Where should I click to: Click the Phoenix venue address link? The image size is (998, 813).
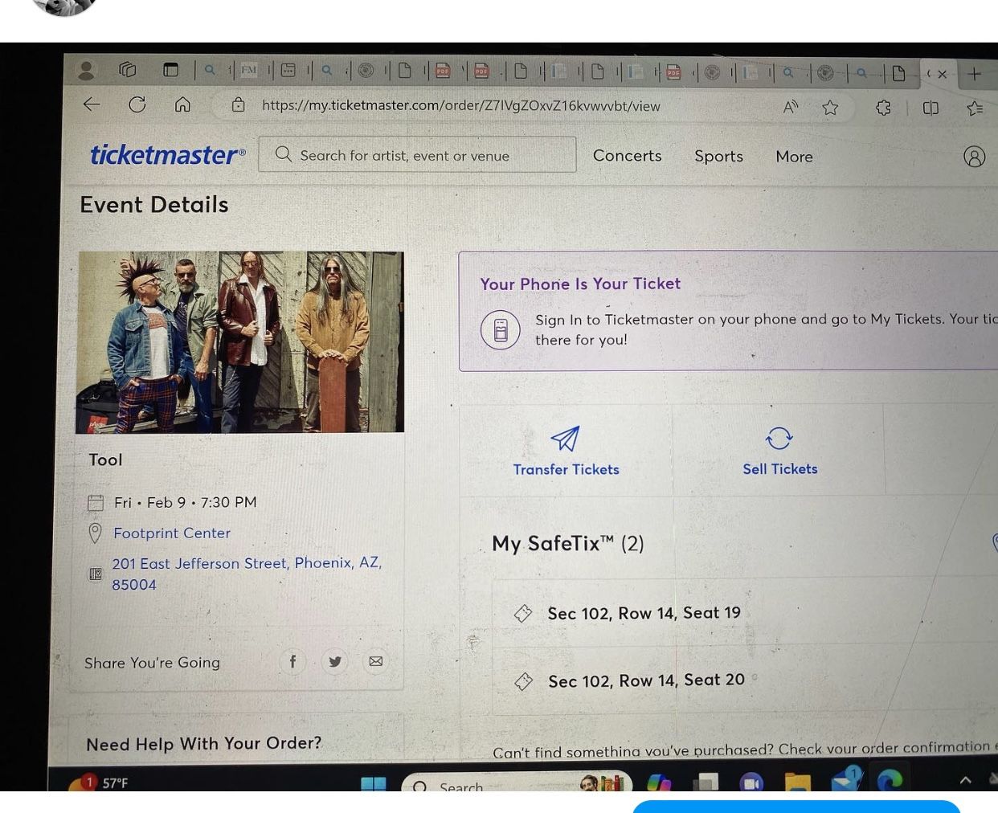[x=247, y=573]
